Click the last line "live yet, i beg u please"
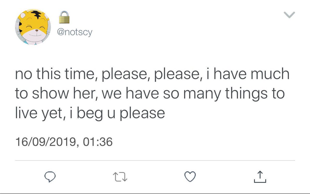 pos(90,113)
